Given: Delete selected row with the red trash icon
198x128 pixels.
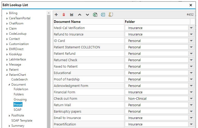Looking at the screenshot, I should [64, 15].
